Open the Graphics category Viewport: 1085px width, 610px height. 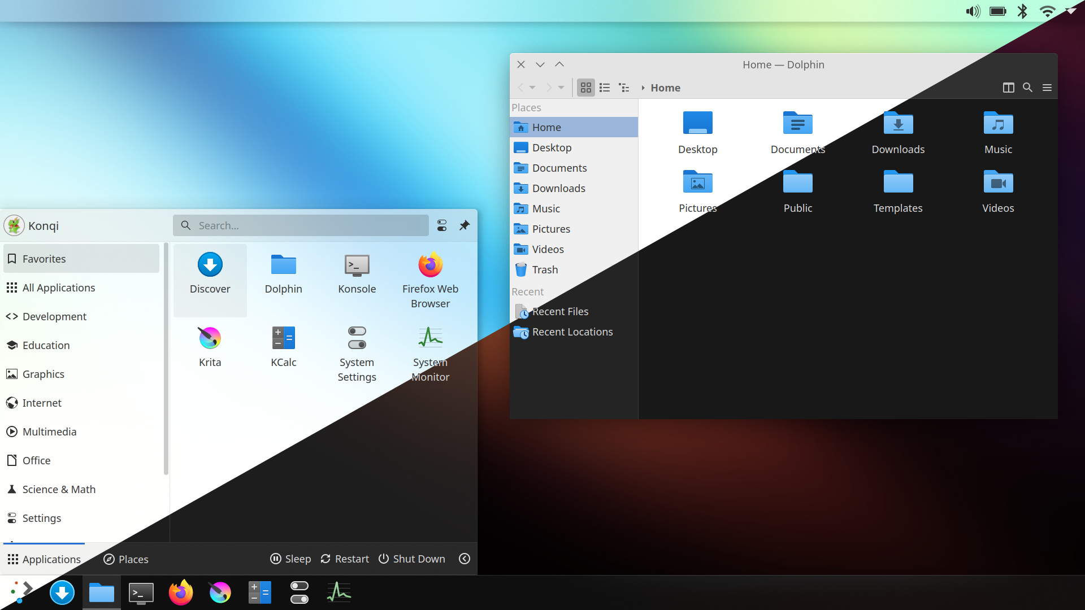81,374
